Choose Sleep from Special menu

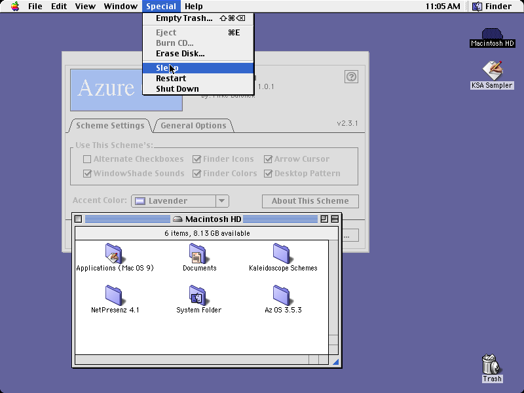point(198,68)
